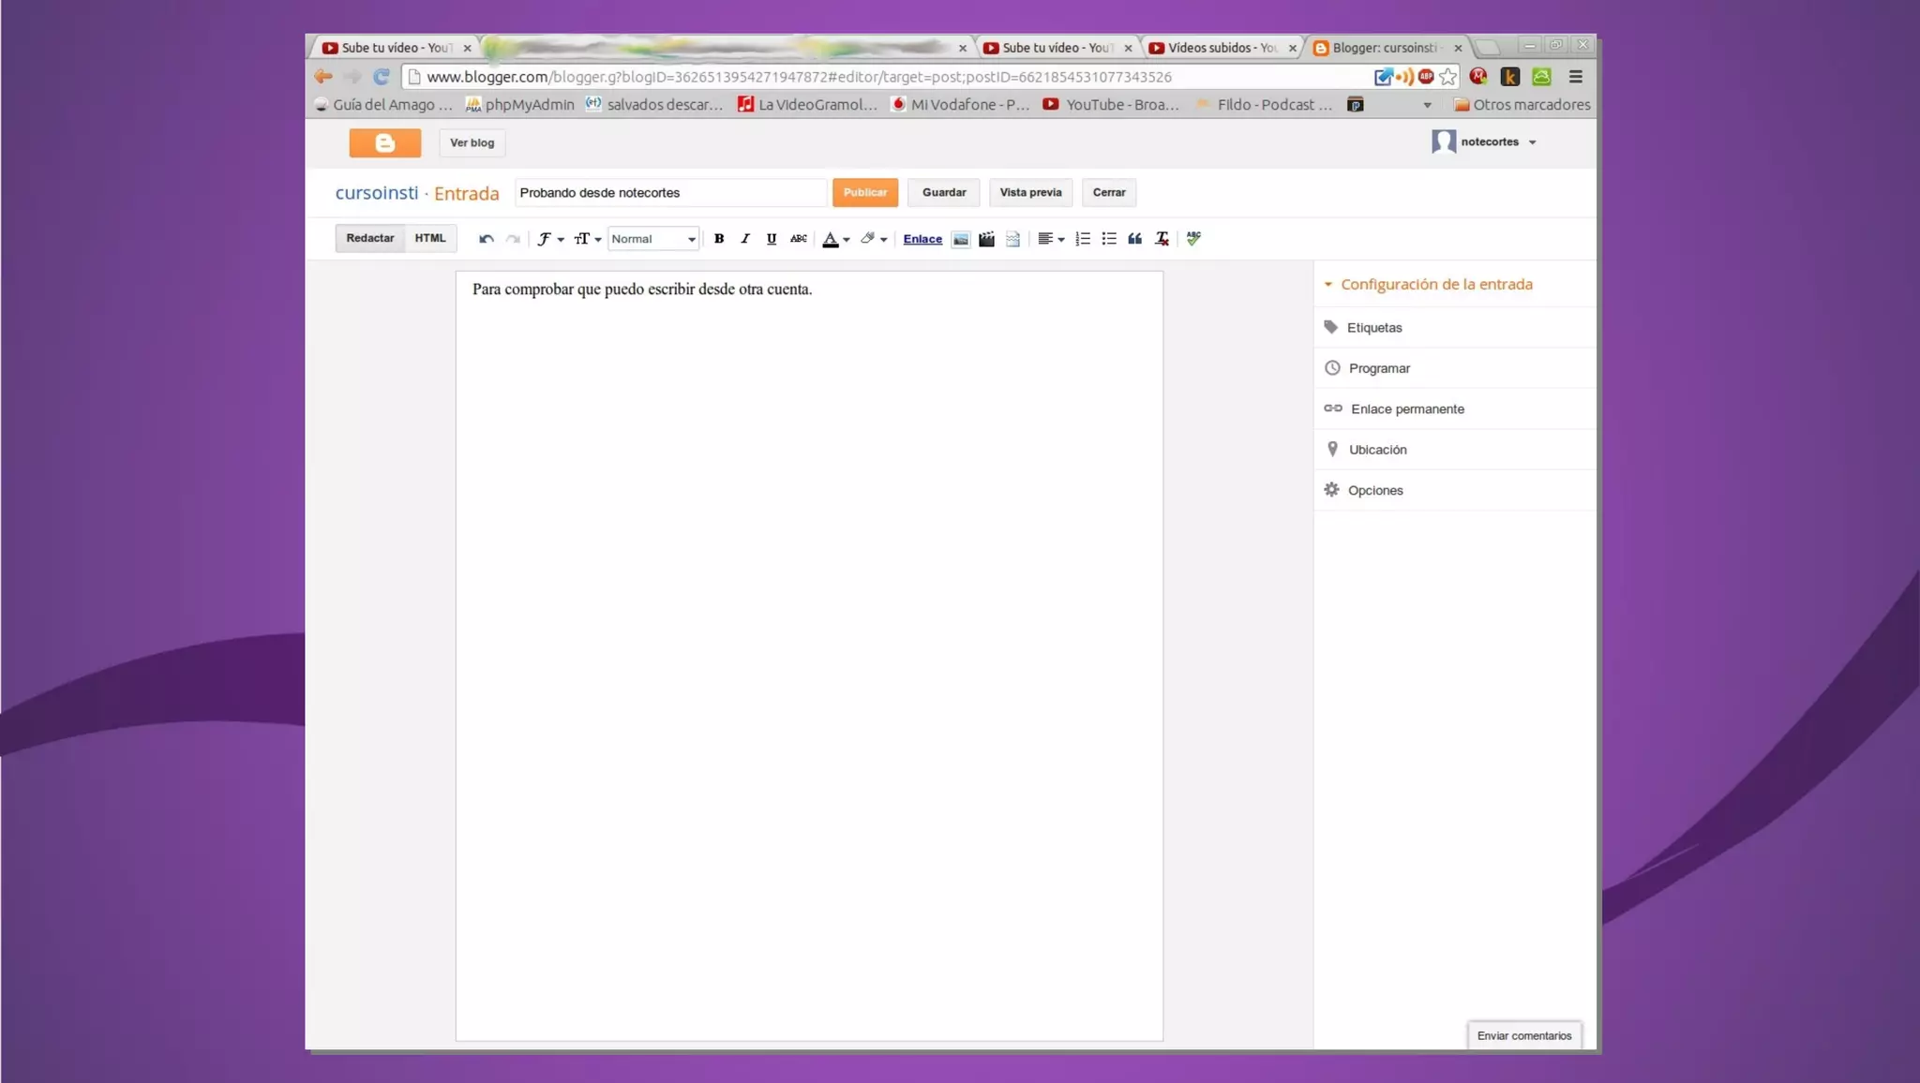1920x1083 pixels.
Task: Click the undo arrow icon
Action: coord(486,239)
